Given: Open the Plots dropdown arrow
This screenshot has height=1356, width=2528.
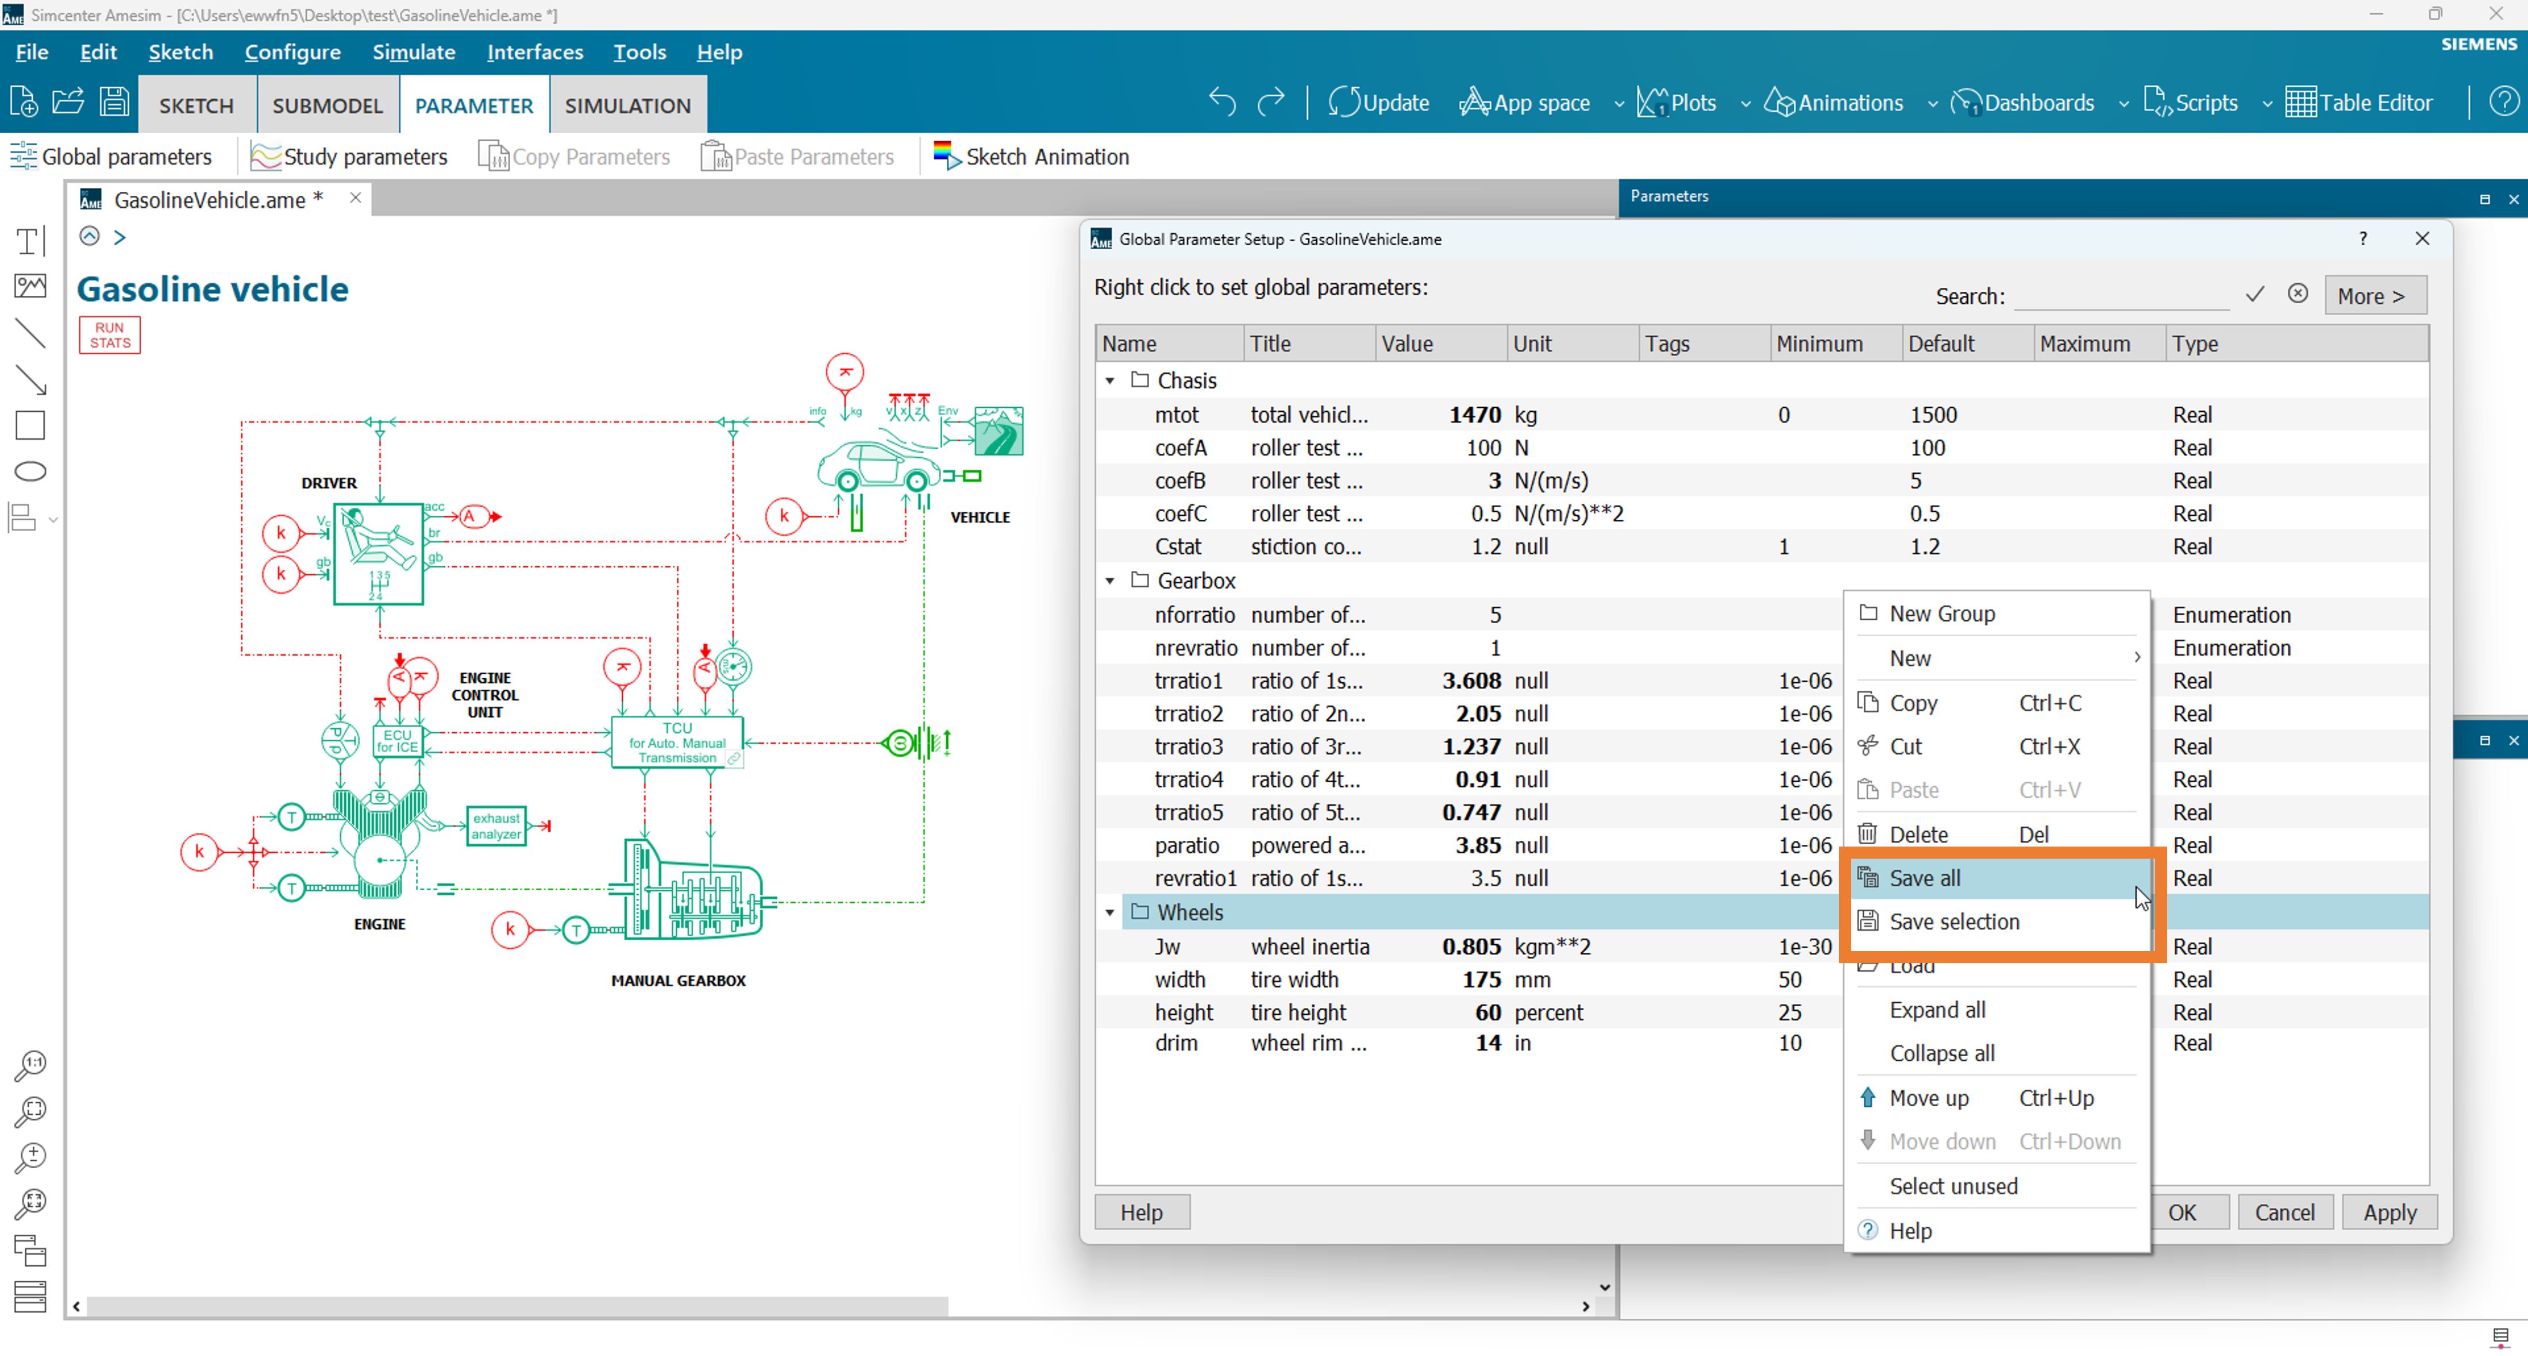Looking at the screenshot, I should pyautogui.click(x=1745, y=104).
